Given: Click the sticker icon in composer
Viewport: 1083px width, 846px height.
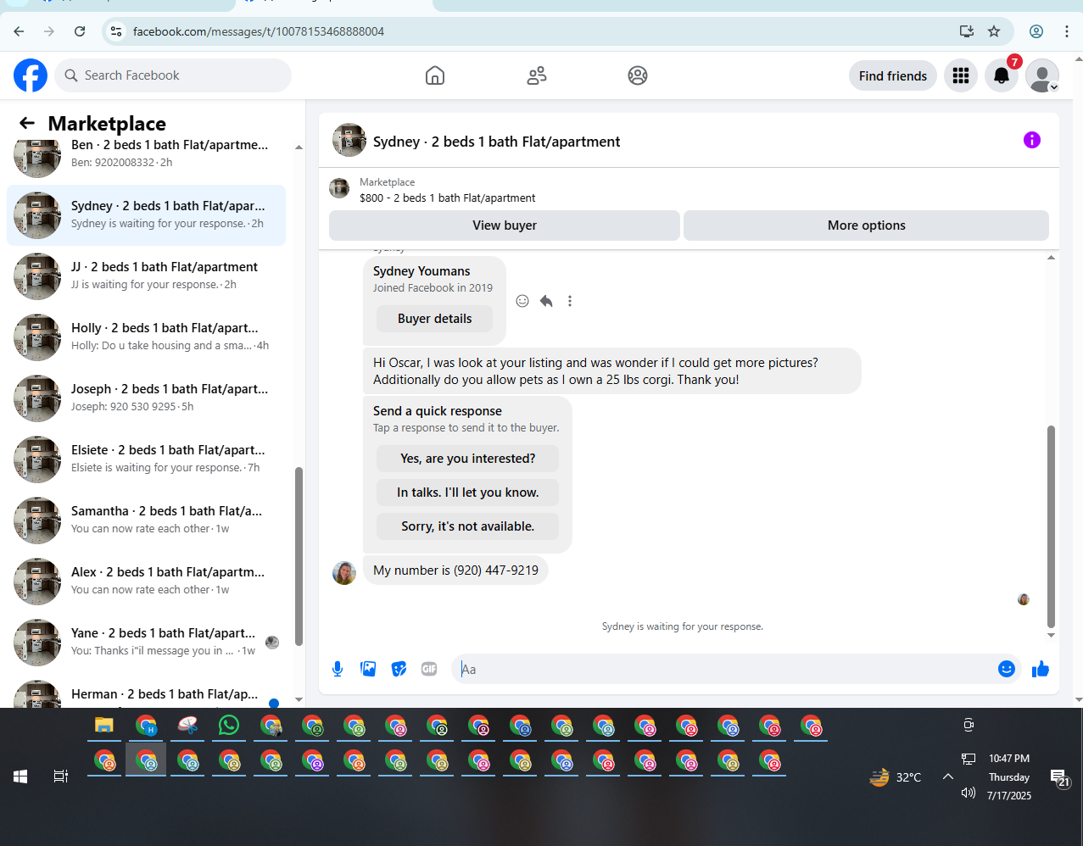Looking at the screenshot, I should [399, 669].
